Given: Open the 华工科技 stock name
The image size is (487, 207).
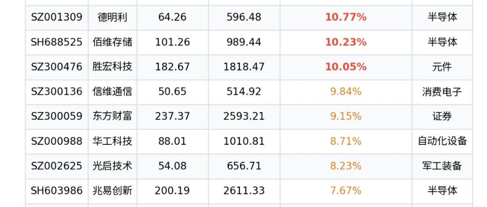Looking at the screenshot, I should pos(112,141).
